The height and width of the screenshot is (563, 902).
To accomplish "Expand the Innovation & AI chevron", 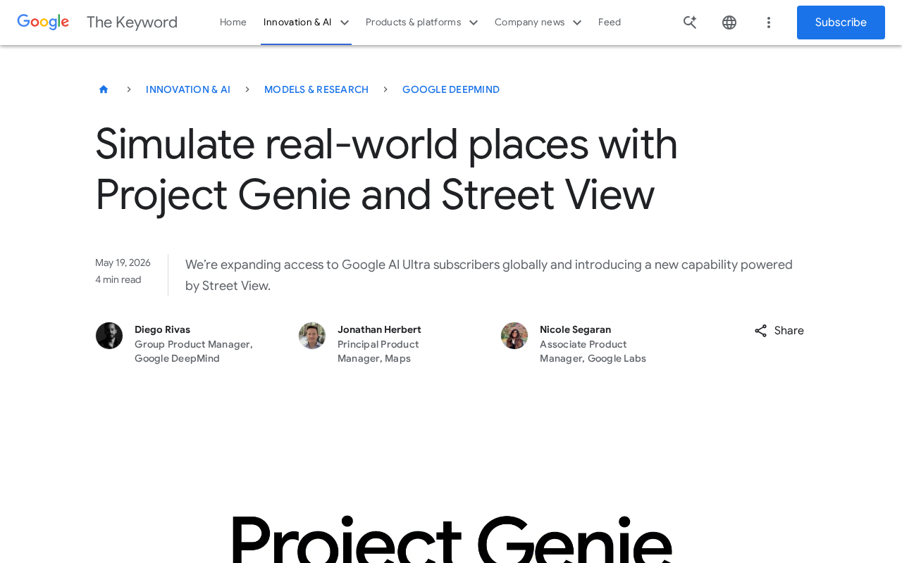I will [x=345, y=23].
